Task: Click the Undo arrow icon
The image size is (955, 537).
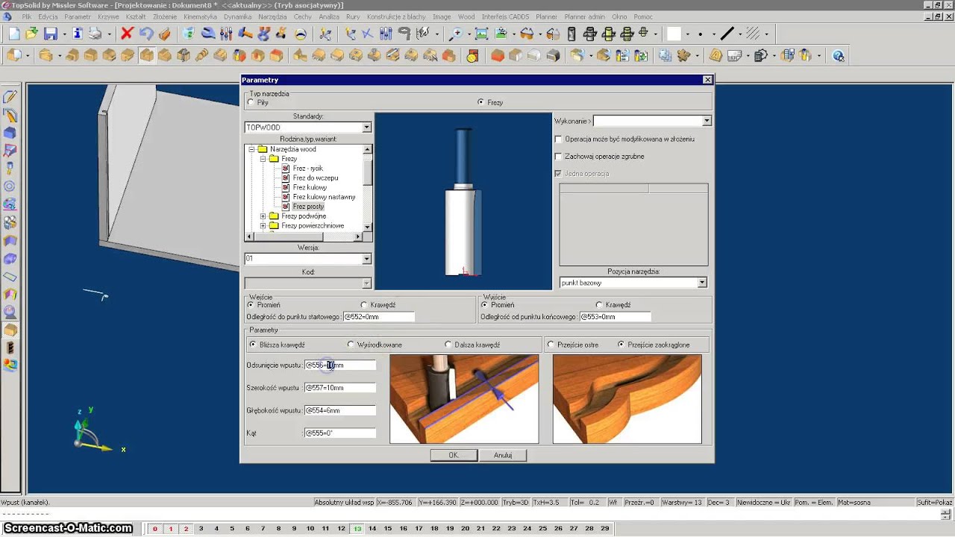Action: (146, 34)
